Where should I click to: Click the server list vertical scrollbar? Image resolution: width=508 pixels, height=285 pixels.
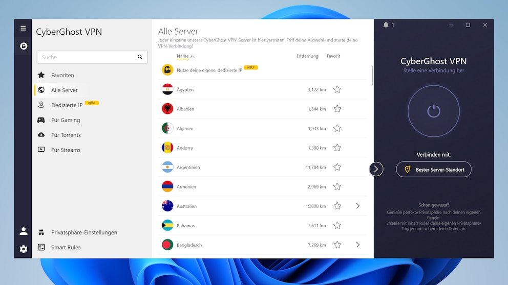point(372,76)
